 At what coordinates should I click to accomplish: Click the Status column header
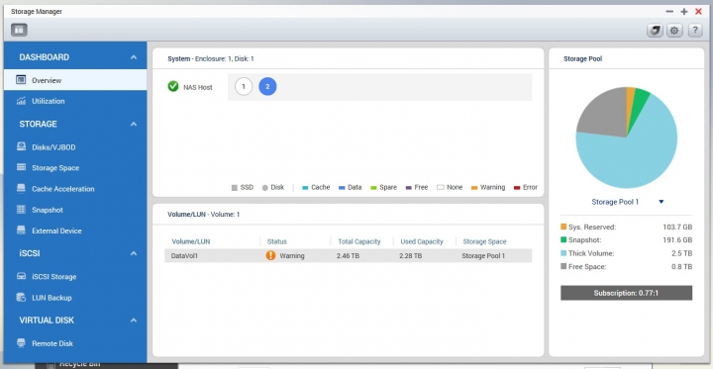coord(277,241)
